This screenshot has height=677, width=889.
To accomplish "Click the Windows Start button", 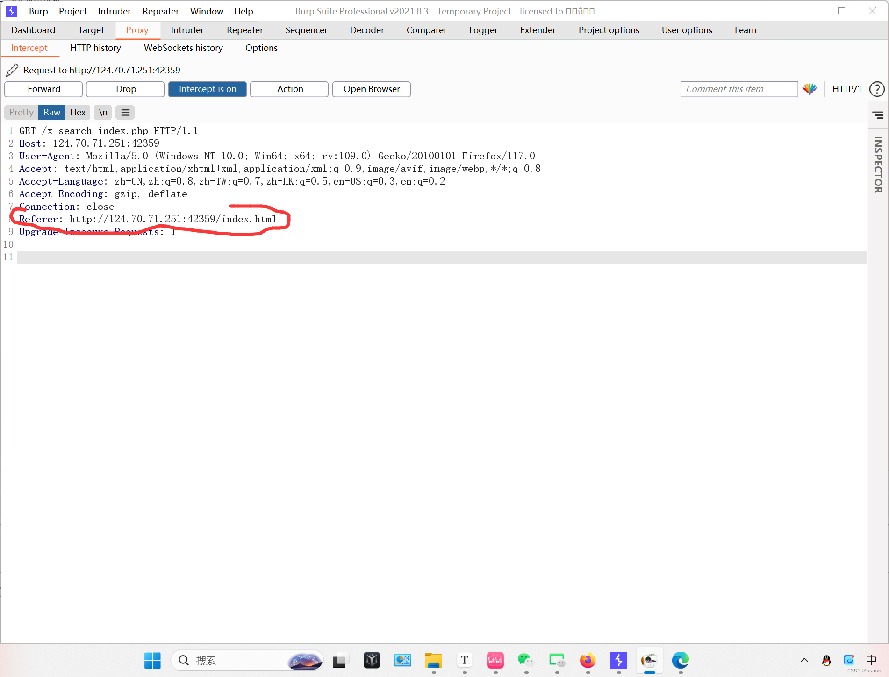I will pyautogui.click(x=152, y=660).
